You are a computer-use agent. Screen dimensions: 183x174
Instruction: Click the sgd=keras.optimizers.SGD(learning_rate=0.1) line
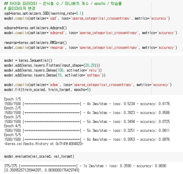[x=44, y=13]
